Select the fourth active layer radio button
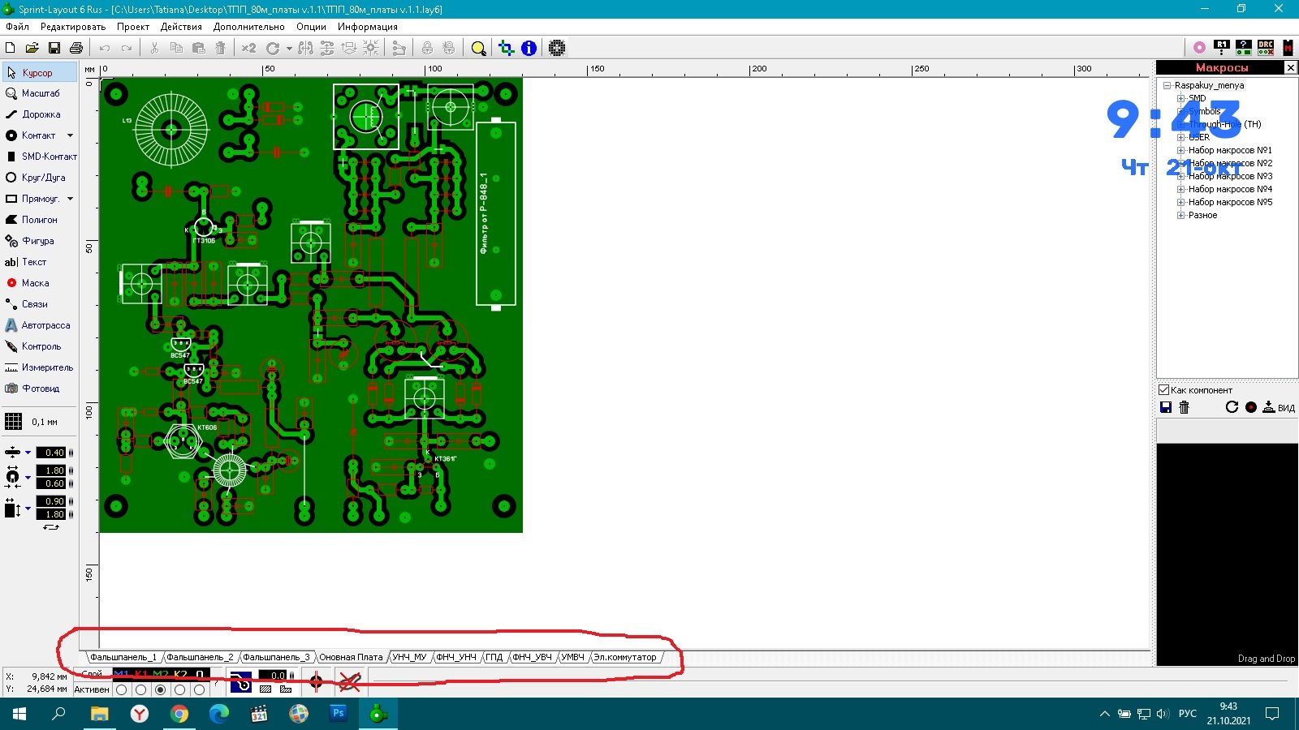This screenshot has height=730, width=1299. pyautogui.click(x=180, y=689)
